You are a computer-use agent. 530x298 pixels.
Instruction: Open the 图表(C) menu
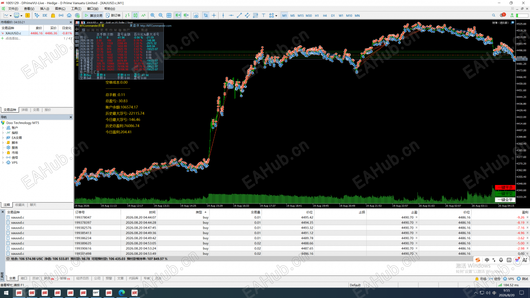(61, 8)
